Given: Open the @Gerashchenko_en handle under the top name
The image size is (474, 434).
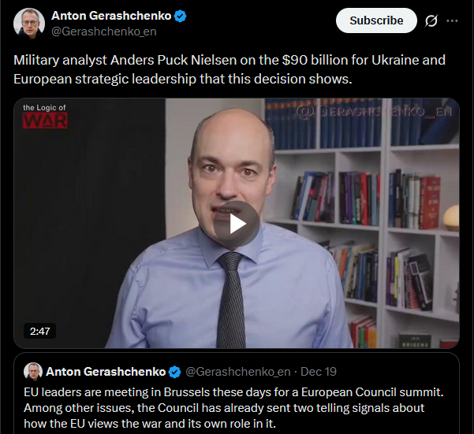Looking at the screenshot, I should (x=104, y=32).
